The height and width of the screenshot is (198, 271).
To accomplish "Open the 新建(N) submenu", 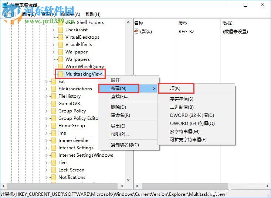I will (x=129, y=88).
